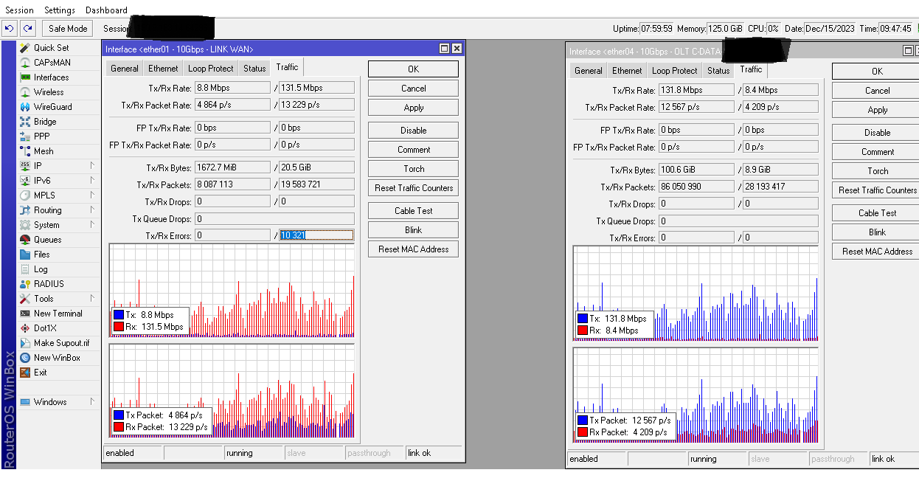Open the Session menu

coord(20,10)
